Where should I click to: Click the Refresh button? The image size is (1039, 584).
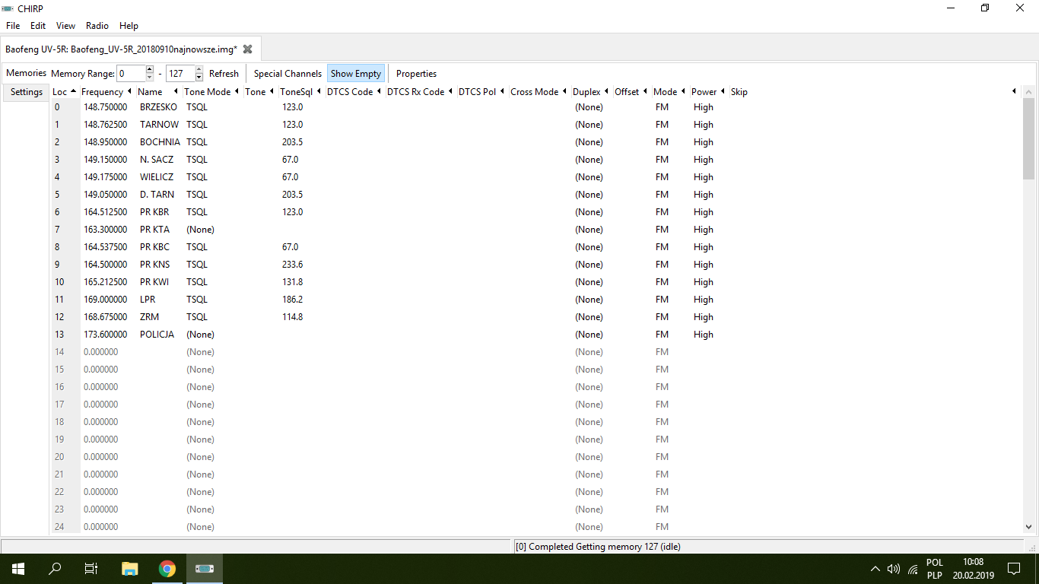[x=224, y=74]
